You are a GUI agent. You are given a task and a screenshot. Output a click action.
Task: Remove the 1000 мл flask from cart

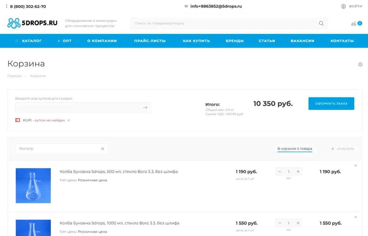(x=356, y=217)
